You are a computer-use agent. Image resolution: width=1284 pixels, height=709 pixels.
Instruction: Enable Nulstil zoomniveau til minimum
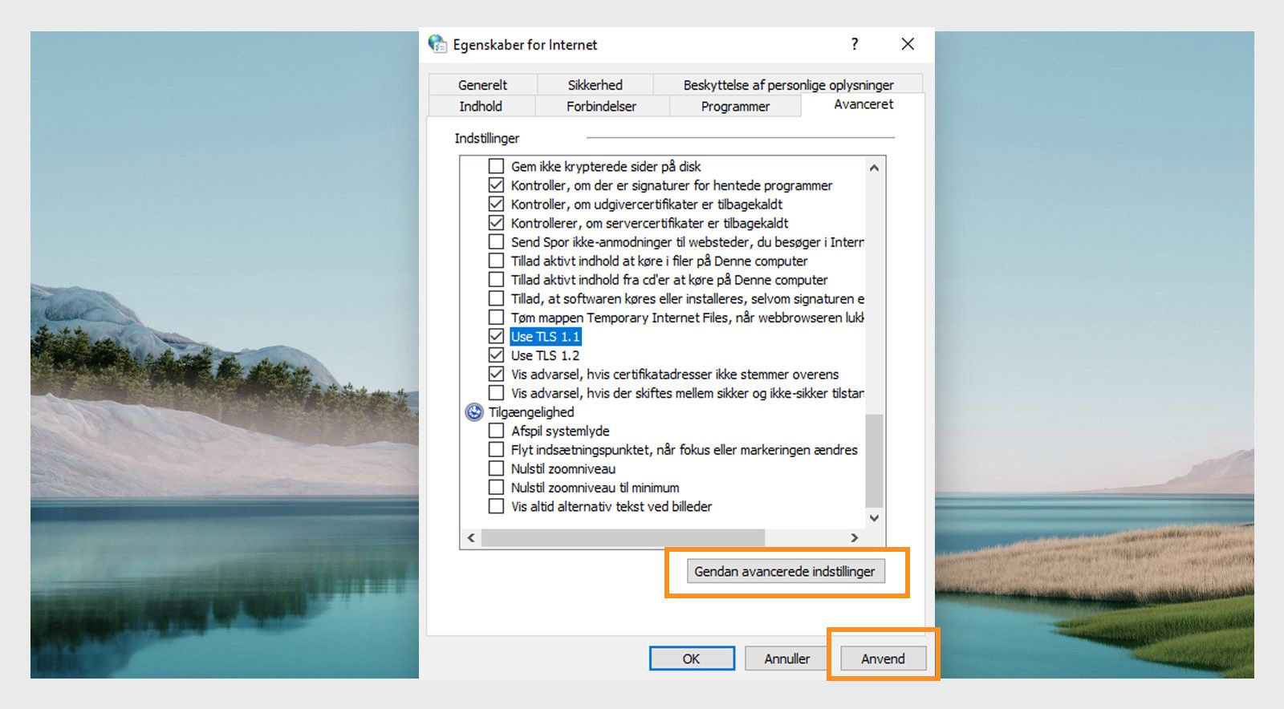pyautogui.click(x=497, y=488)
